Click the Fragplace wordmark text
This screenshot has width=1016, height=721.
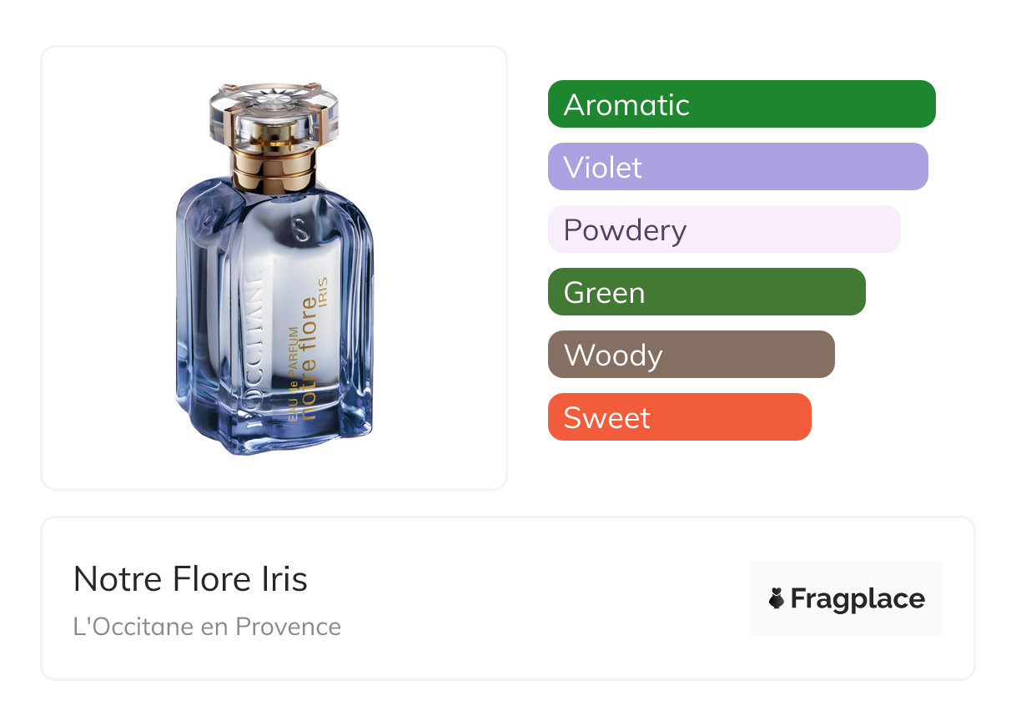coord(858,598)
